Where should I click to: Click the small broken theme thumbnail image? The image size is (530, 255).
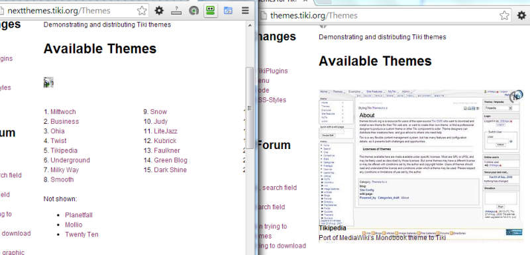coord(48,82)
